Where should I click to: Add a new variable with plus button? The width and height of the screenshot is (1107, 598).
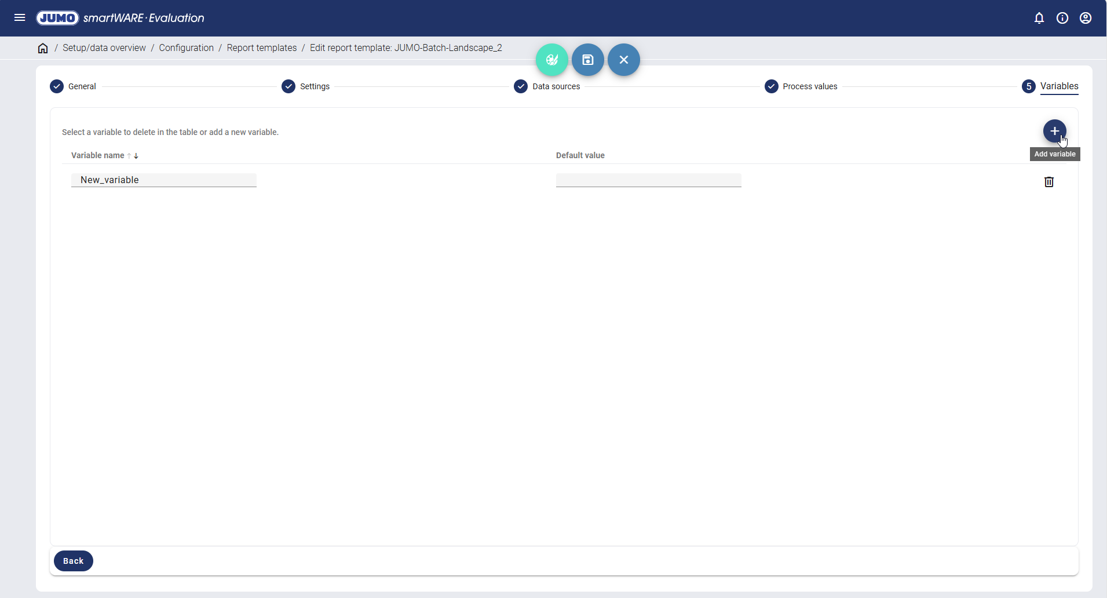tap(1054, 131)
